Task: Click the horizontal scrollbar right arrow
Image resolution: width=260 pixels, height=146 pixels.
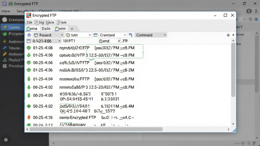Action: pos(228,129)
